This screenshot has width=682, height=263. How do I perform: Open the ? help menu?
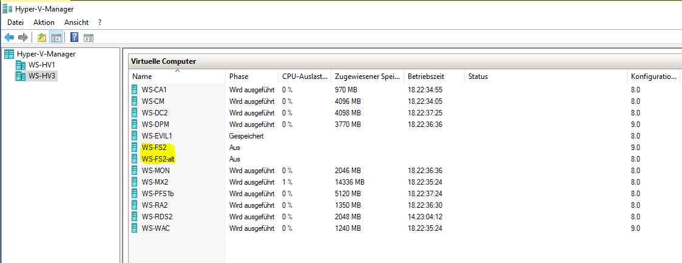[x=100, y=22]
